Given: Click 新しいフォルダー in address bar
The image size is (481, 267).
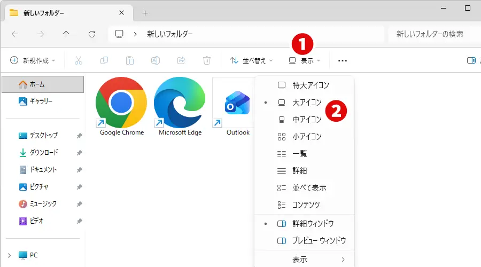Looking at the screenshot, I should pyautogui.click(x=169, y=34).
